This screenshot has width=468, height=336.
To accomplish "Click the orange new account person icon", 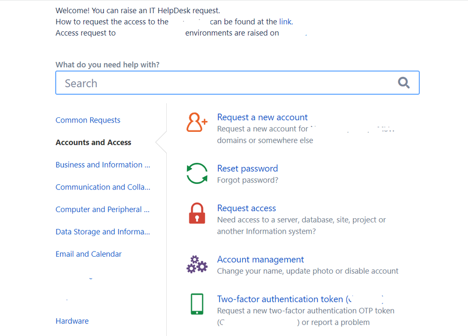I will point(197,122).
